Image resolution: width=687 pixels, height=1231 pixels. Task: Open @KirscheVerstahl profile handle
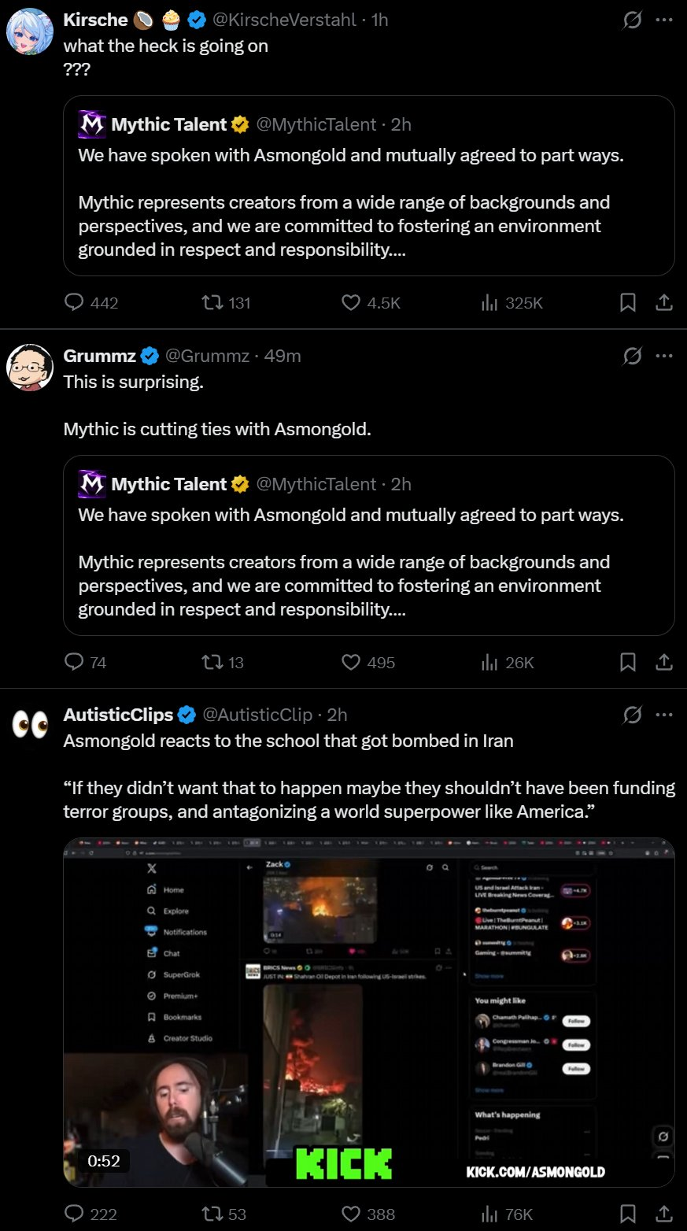286,20
